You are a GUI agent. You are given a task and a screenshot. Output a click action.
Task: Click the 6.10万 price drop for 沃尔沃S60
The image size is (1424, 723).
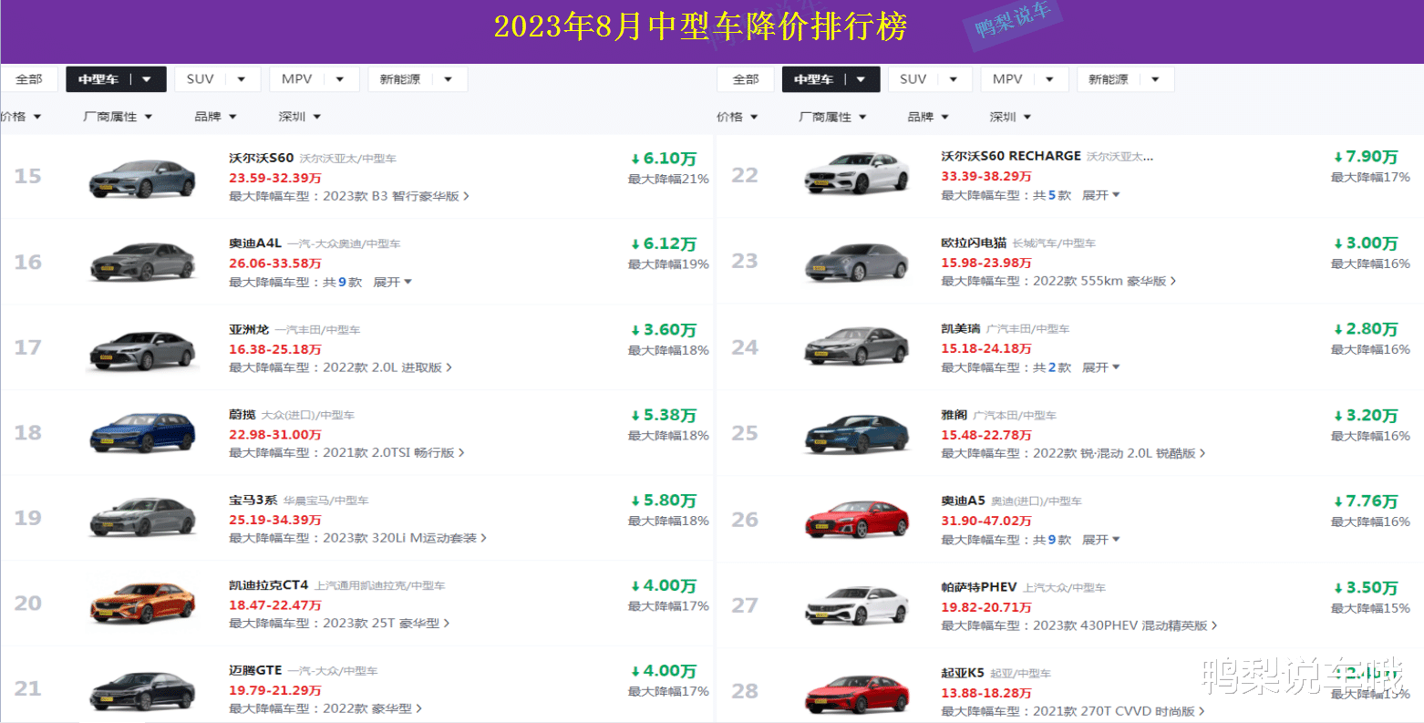(x=664, y=159)
